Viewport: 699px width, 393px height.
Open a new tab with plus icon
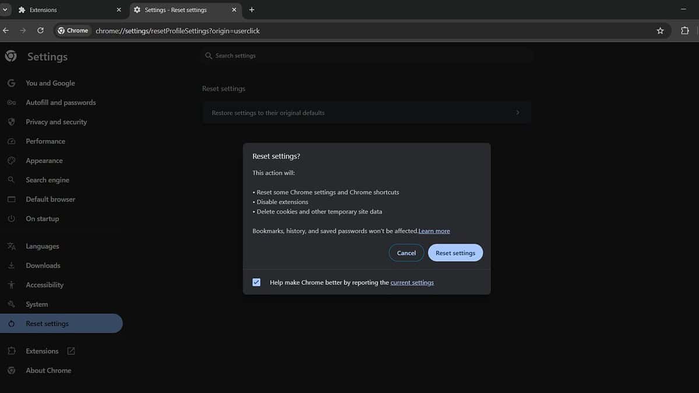[252, 10]
